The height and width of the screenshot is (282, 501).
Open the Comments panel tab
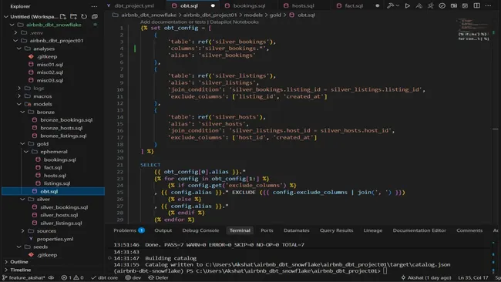(469, 230)
